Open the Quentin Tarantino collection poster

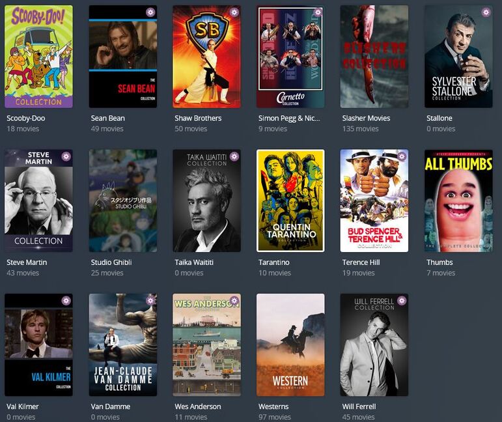coord(290,201)
